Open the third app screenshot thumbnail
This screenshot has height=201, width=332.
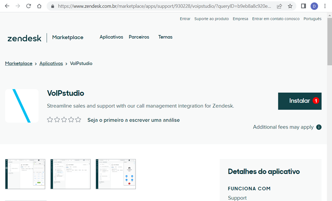(116, 174)
